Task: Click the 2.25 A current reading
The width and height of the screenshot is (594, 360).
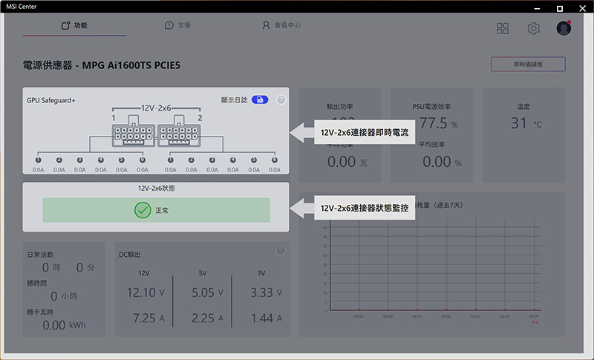Action: tap(207, 318)
